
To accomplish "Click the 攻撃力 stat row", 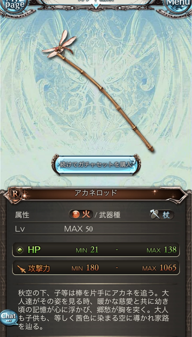I will tap(96, 268).
